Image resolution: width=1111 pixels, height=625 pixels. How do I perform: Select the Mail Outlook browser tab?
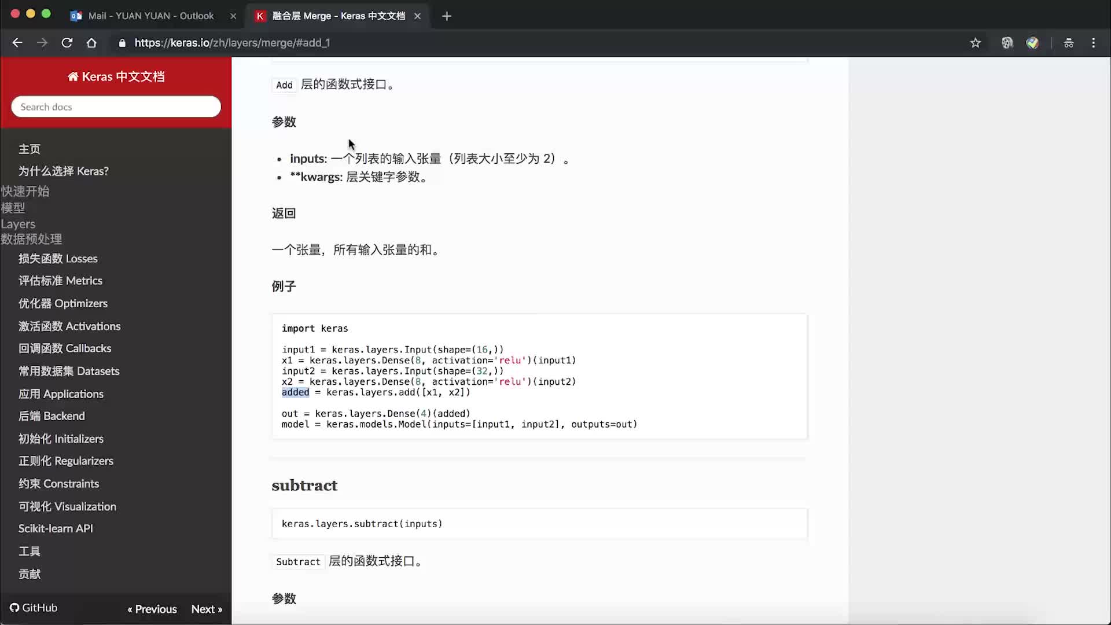coord(152,16)
